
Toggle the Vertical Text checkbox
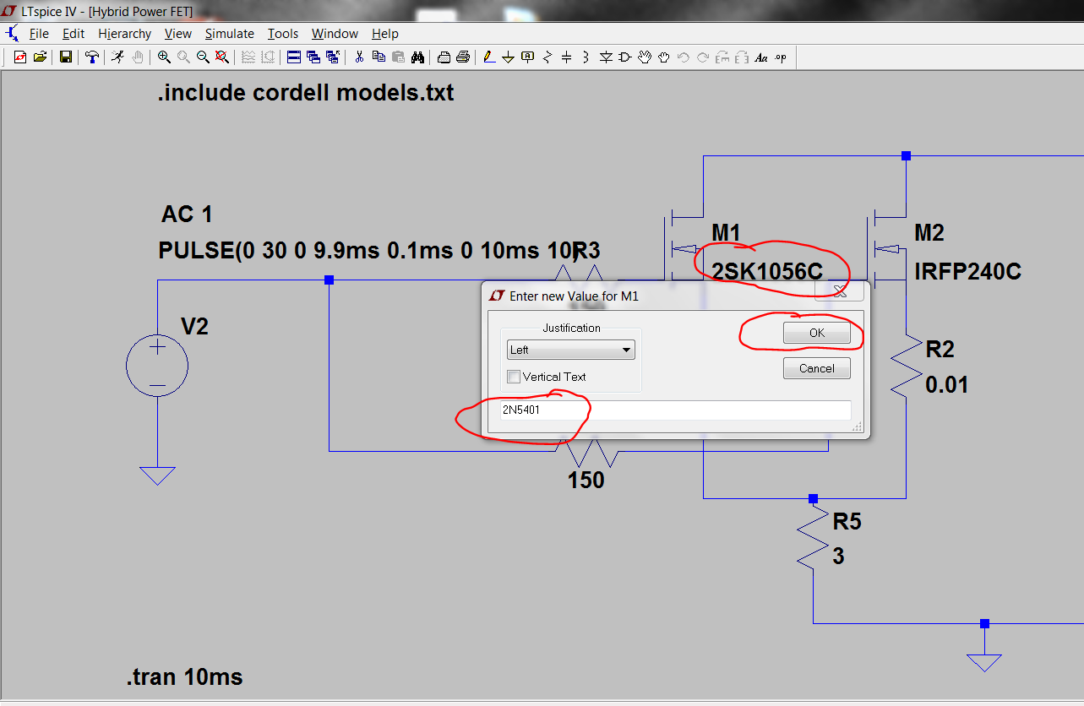click(514, 377)
